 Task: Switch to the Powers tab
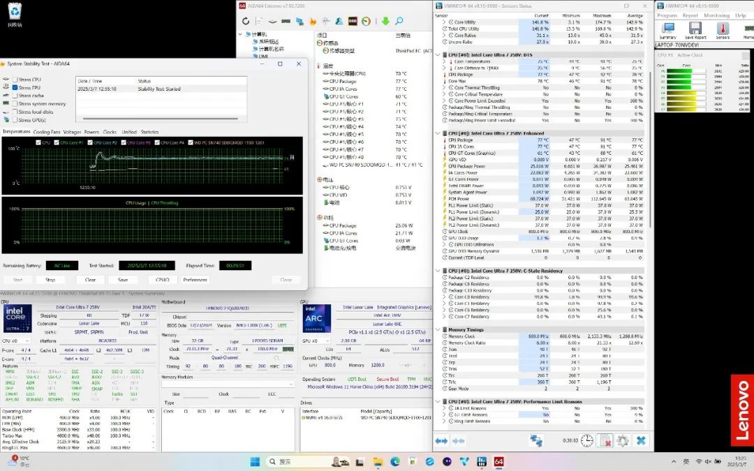click(x=91, y=132)
